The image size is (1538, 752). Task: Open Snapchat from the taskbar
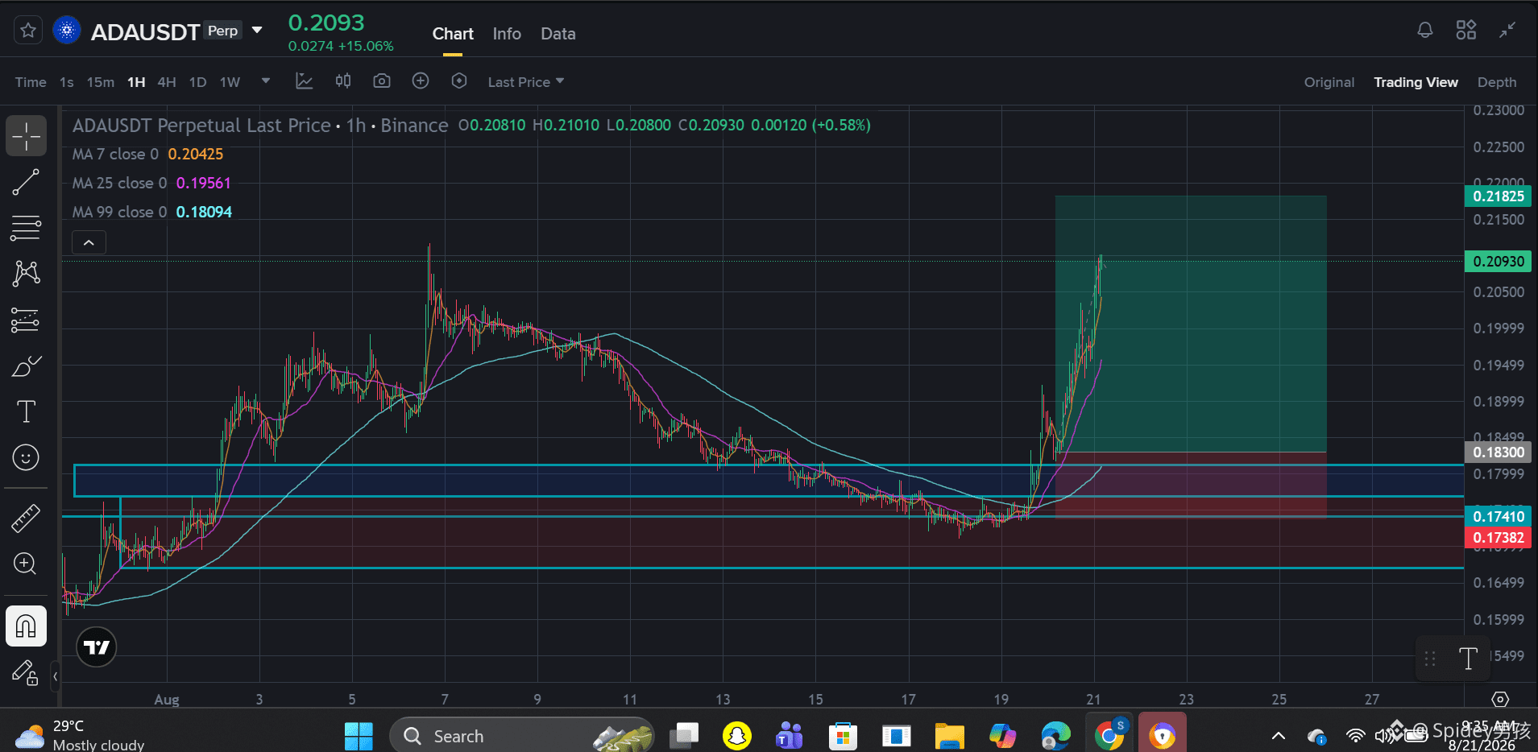736,736
